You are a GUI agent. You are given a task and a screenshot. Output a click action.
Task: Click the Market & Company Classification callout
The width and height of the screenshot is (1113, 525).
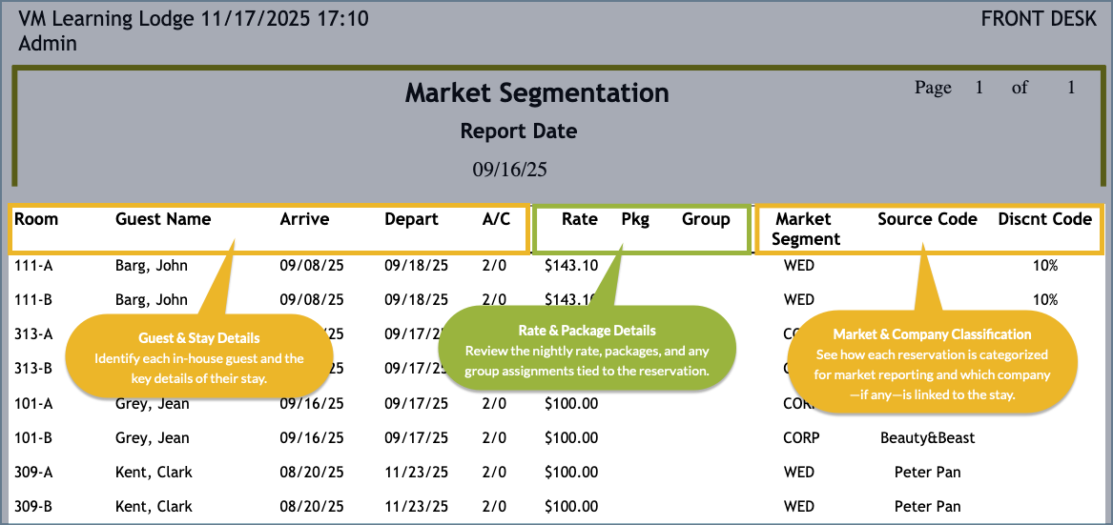pos(932,362)
